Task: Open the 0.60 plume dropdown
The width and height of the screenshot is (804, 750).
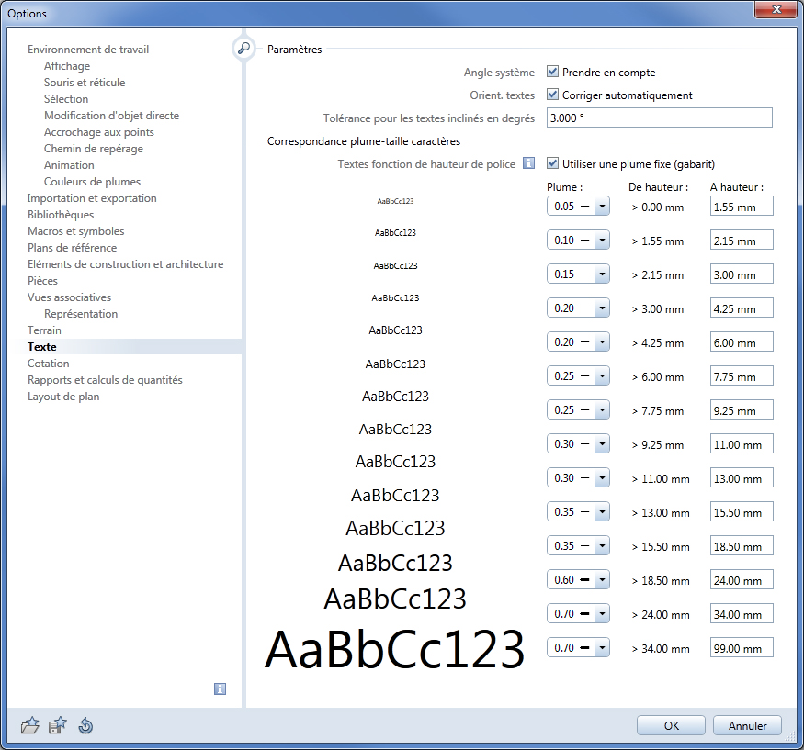Action: pyautogui.click(x=602, y=580)
